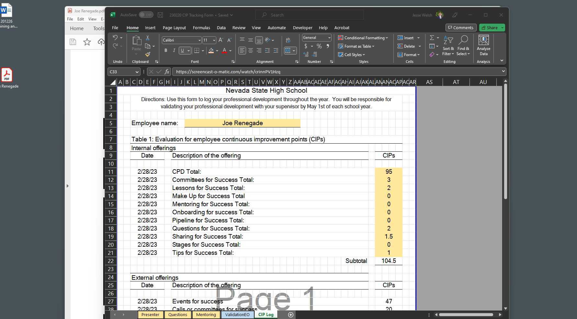Click the Italic formatting icon
Viewport: 577px width, 319px height.
(174, 51)
